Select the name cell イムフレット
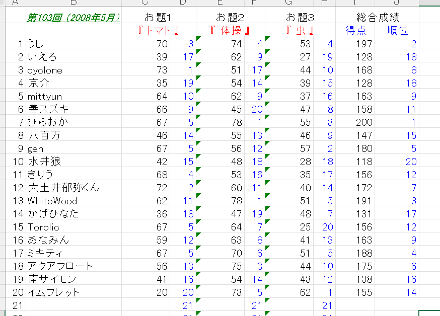This screenshot has width=440, height=316. tap(74, 292)
